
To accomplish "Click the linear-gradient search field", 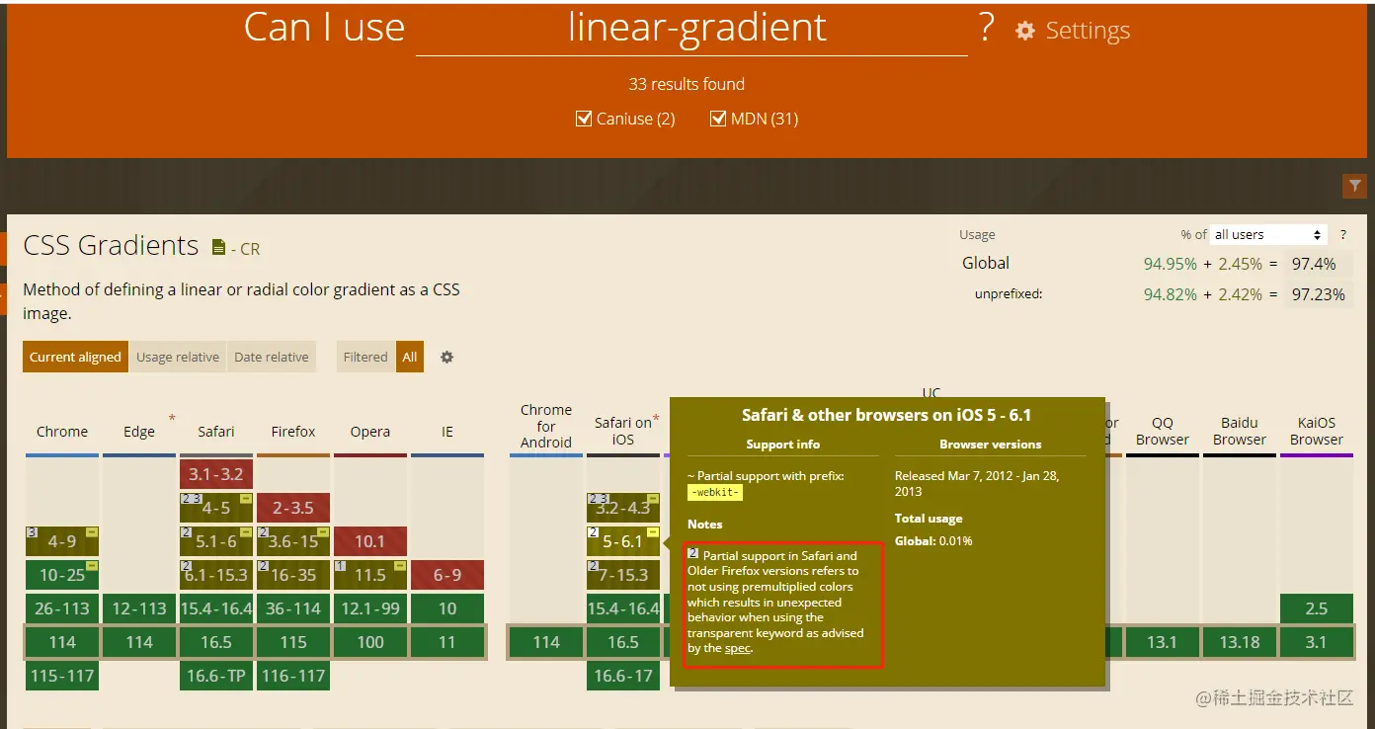I will pyautogui.click(x=691, y=28).
